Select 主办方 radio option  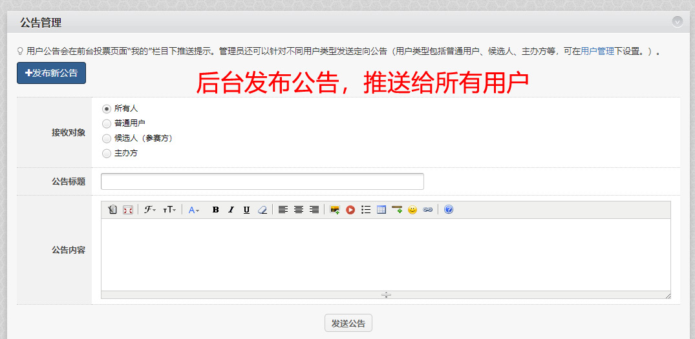pos(107,154)
